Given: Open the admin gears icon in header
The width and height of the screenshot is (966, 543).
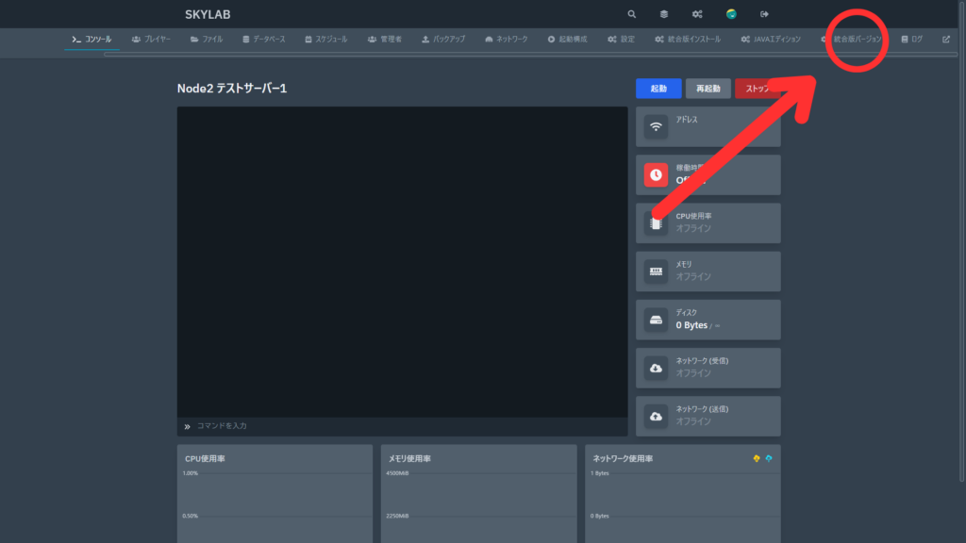Looking at the screenshot, I should [697, 14].
